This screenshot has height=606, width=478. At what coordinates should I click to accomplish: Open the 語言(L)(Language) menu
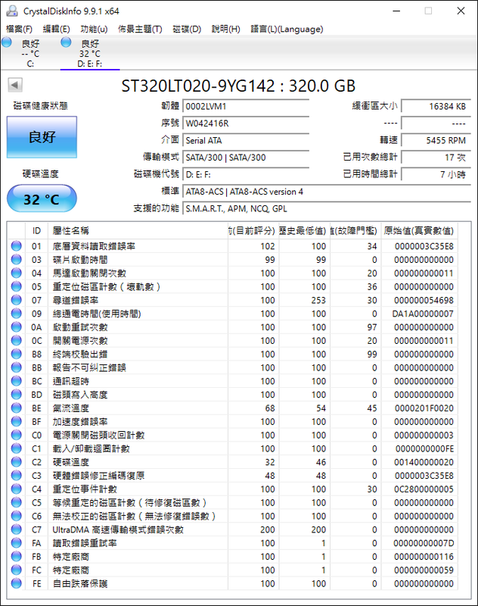tap(287, 29)
